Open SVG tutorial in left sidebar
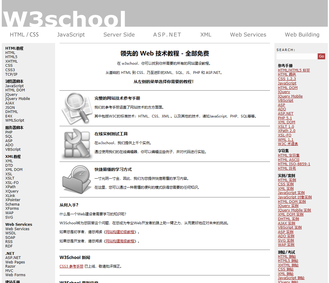This screenshot has width=329, height=283. click(x=9, y=217)
